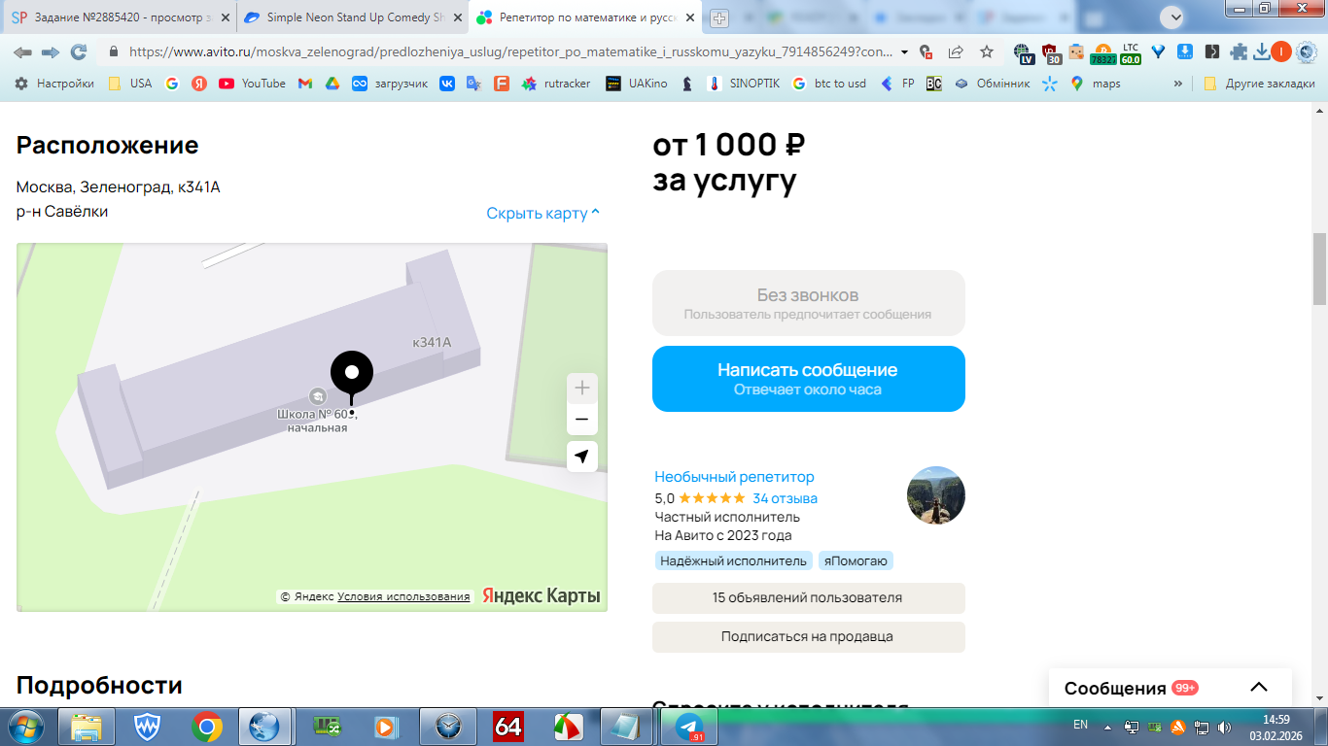Open the Windows Start menu
This screenshot has width=1328, height=746.
(24, 727)
